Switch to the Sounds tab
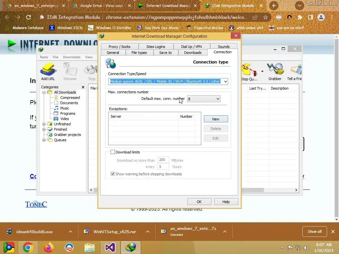Screen dimensions: 339x254 (223, 46)
